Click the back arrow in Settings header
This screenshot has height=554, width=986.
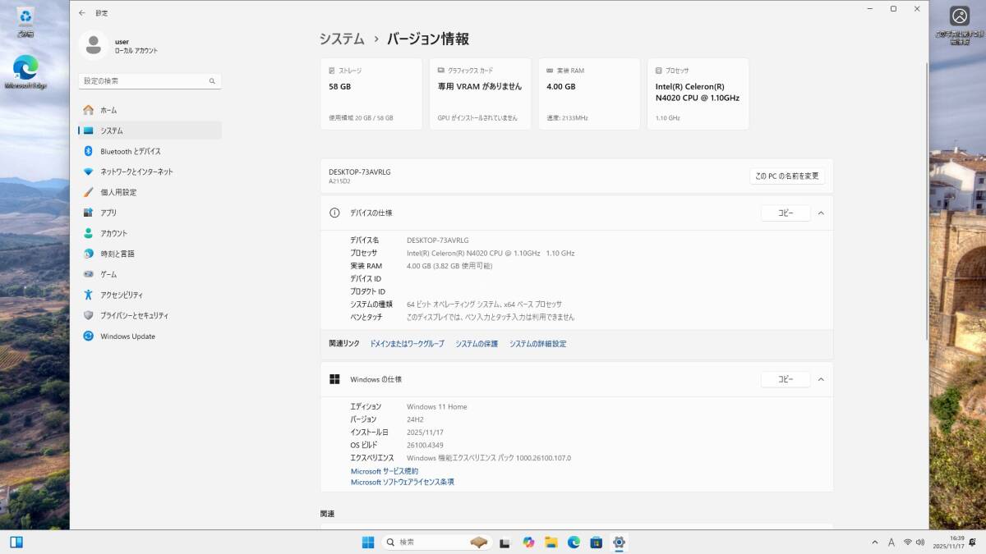tap(81, 13)
